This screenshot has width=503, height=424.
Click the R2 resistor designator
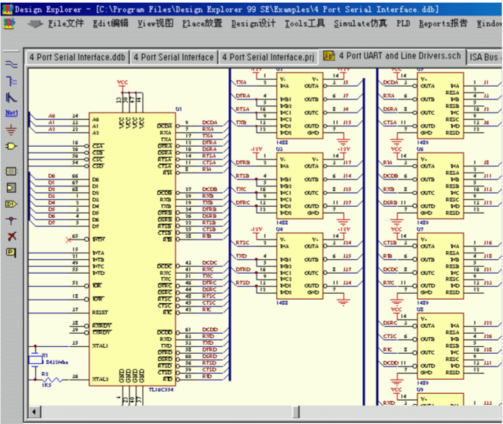[x=45, y=374]
